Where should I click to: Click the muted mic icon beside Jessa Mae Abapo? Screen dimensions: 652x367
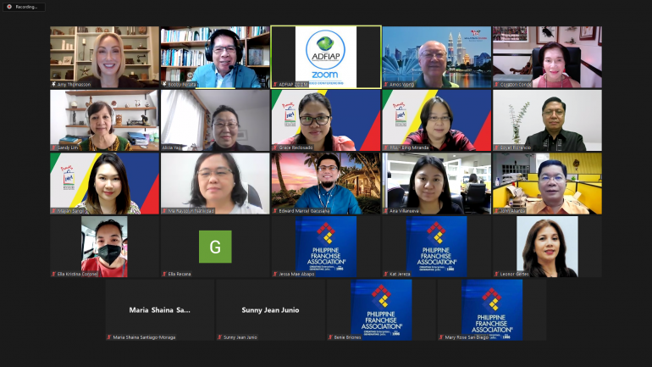275,275
